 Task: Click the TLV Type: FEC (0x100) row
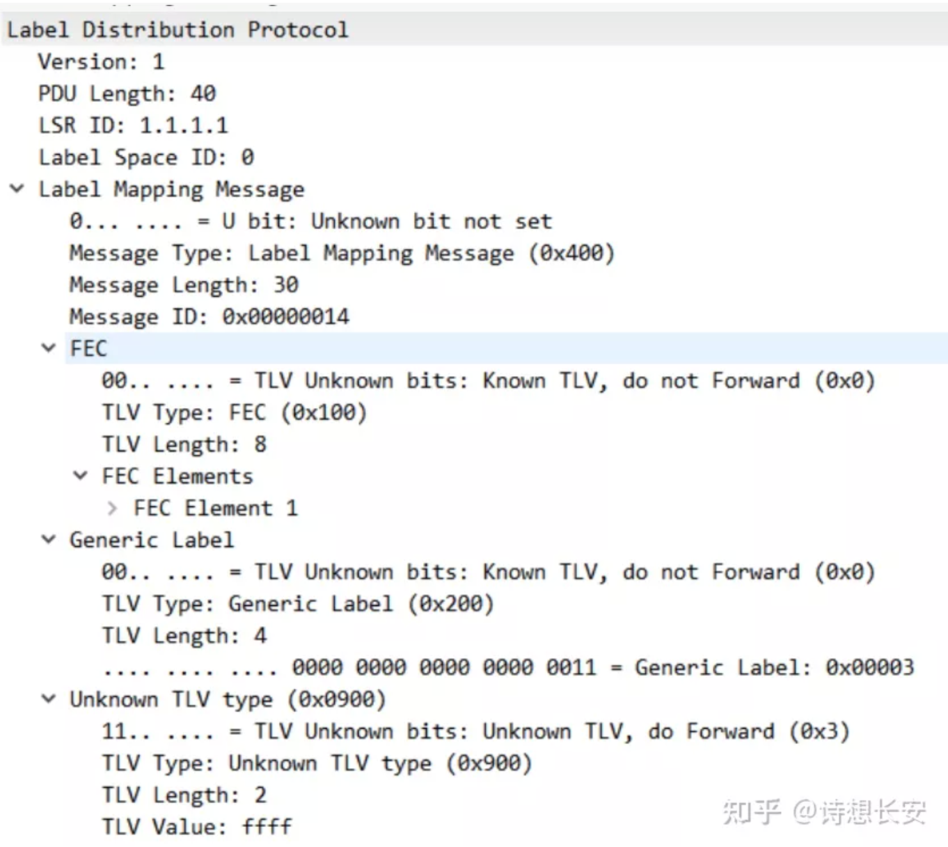234,412
